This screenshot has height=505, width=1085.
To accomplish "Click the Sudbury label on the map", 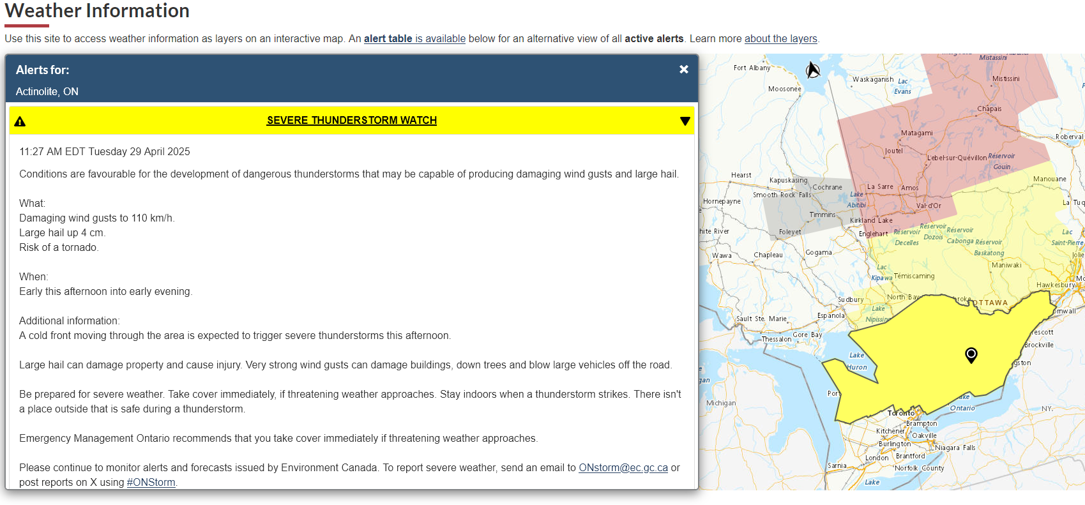I will pos(850,299).
